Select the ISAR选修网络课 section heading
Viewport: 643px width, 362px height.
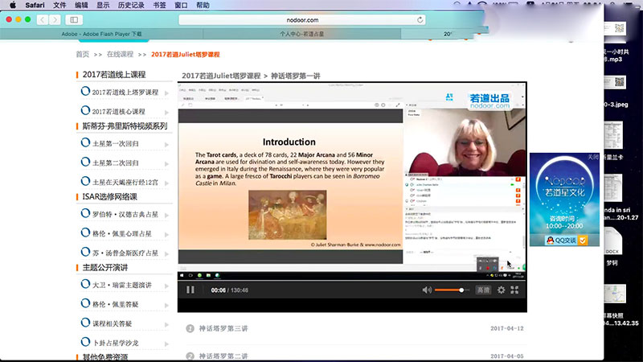[109, 196]
